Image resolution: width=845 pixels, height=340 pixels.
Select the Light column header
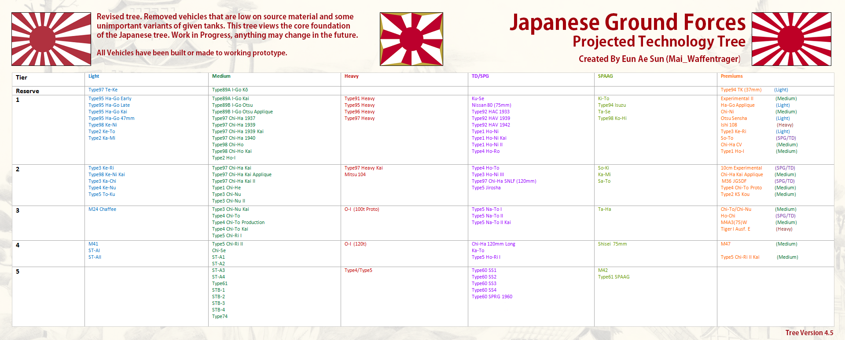[x=94, y=76]
